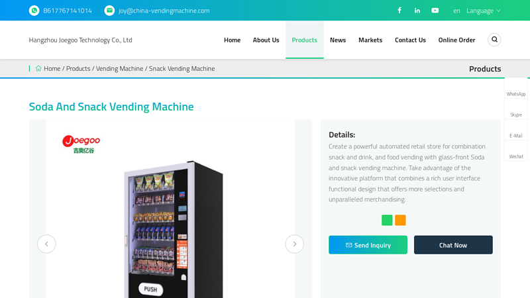Select the green color swatch
The height and width of the screenshot is (298, 530).
387,221
